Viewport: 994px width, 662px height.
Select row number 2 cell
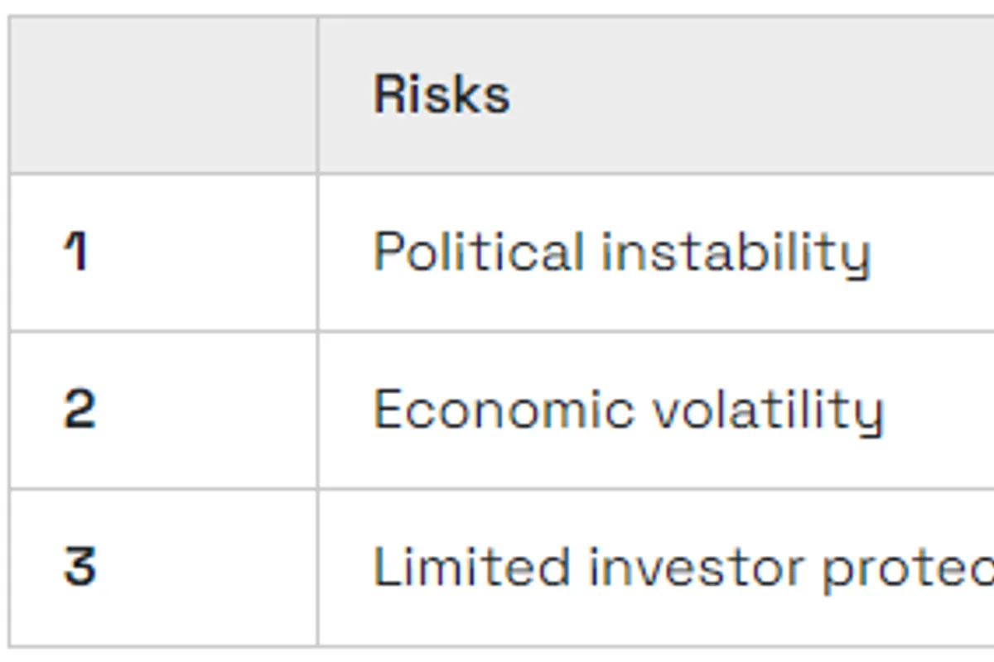(x=163, y=410)
